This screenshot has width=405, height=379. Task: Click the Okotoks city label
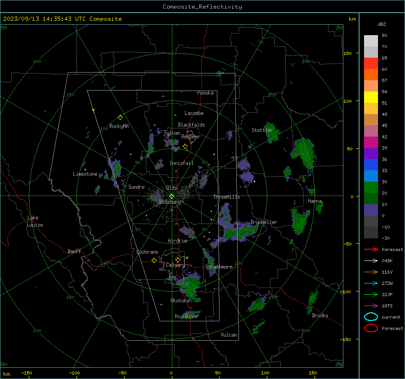[x=180, y=300]
